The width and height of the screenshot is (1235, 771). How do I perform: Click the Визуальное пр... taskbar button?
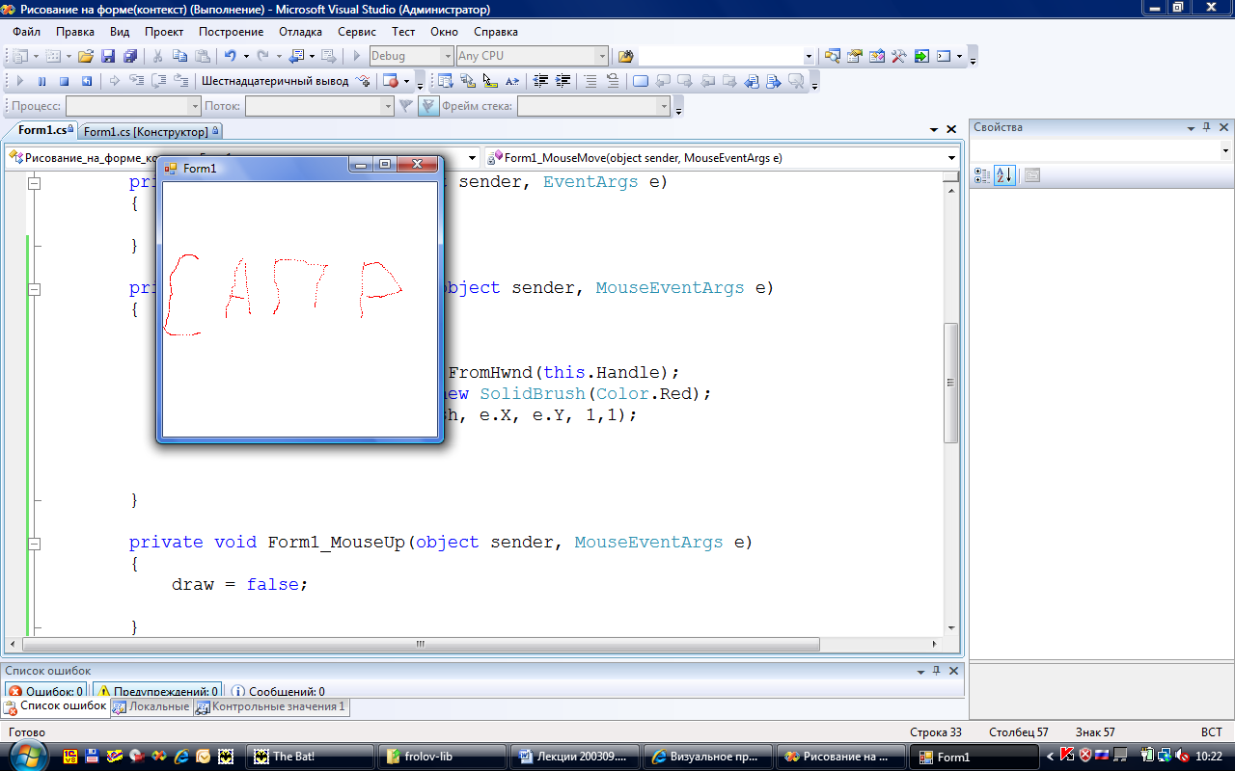(x=706, y=757)
